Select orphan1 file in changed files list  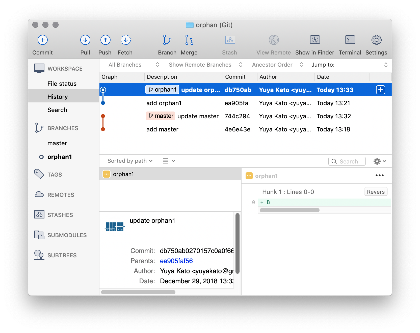[x=170, y=174]
